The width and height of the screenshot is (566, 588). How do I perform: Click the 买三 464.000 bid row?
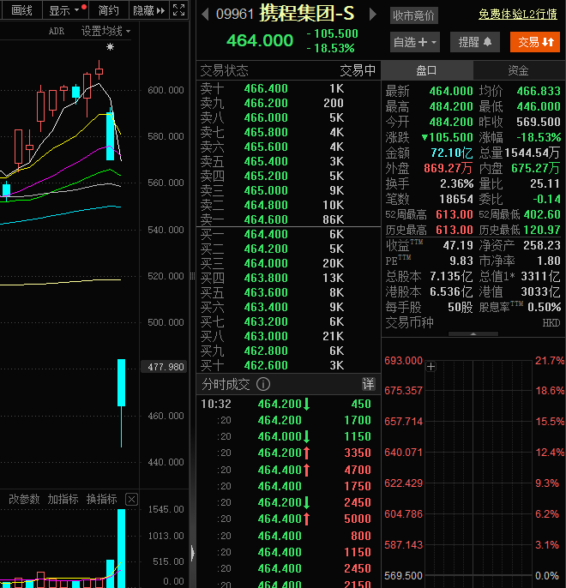(x=288, y=263)
